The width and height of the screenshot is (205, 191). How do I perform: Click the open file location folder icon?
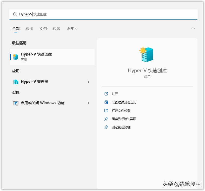(x=106, y=110)
